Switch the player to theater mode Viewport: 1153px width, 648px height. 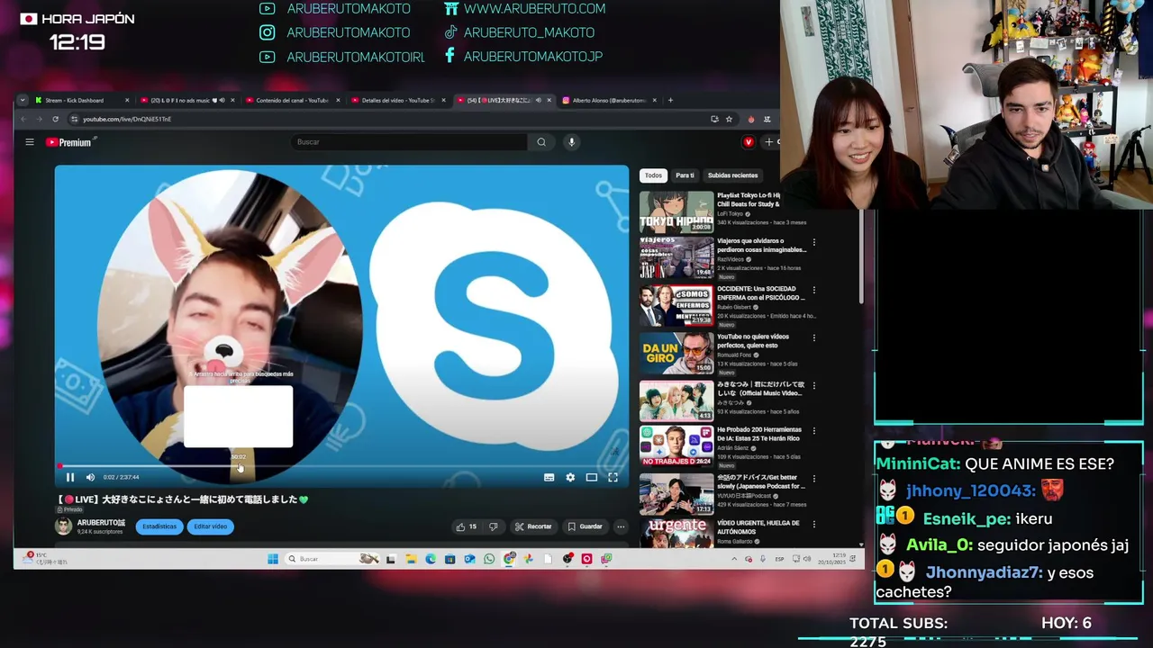click(592, 477)
